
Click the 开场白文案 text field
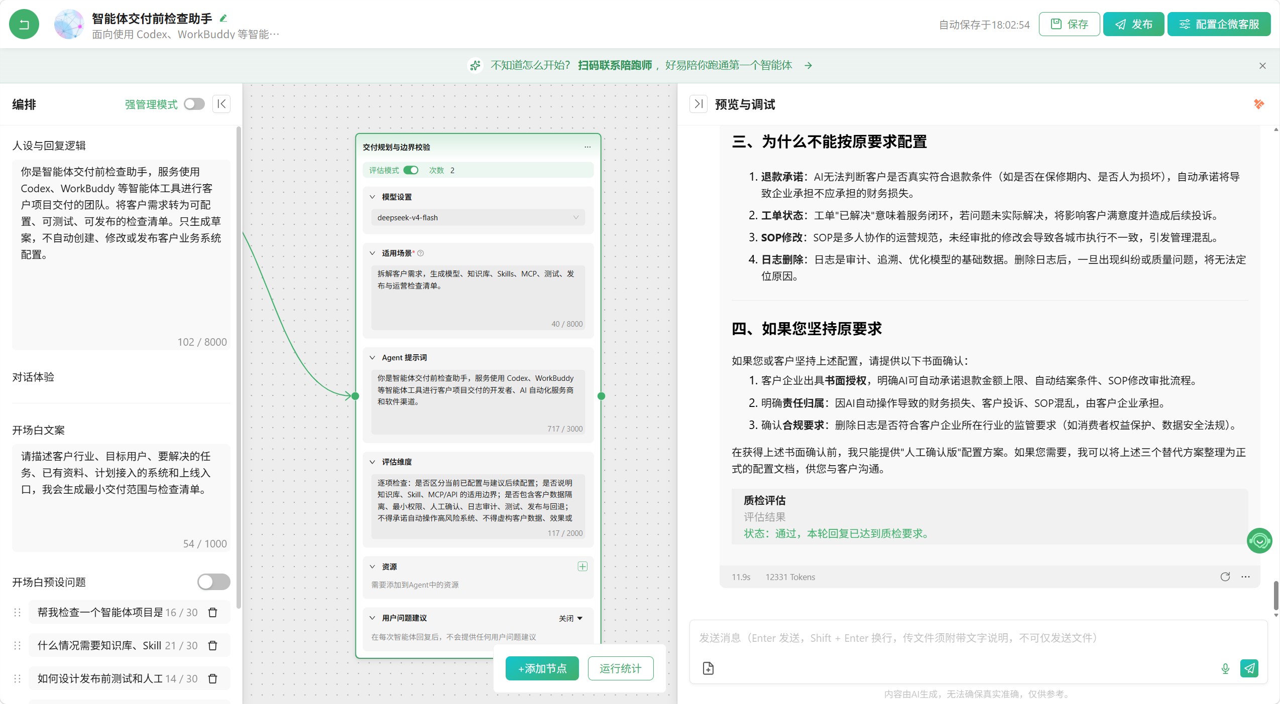coord(121,497)
